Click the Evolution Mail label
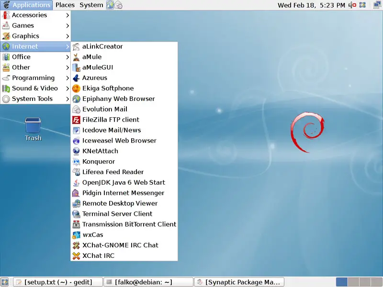 pos(105,110)
